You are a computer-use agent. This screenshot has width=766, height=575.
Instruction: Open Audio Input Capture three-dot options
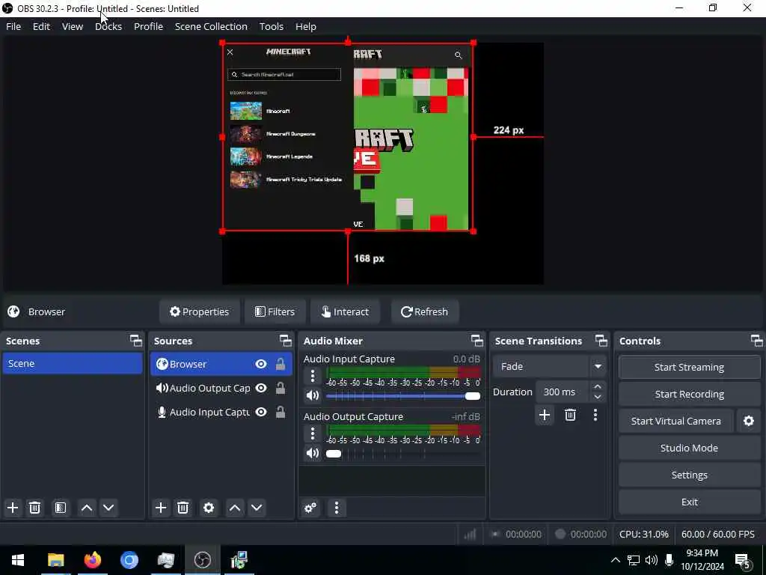click(x=313, y=376)
